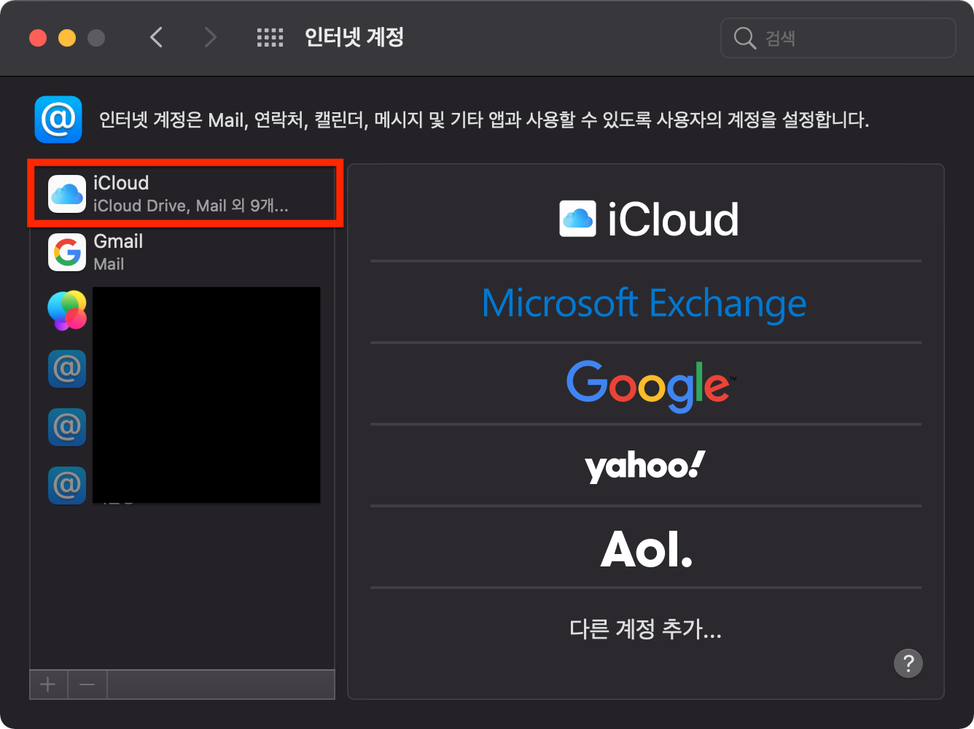Show all preferences grid icon
Screen dimensions: 974x729
tap(270, 38)
